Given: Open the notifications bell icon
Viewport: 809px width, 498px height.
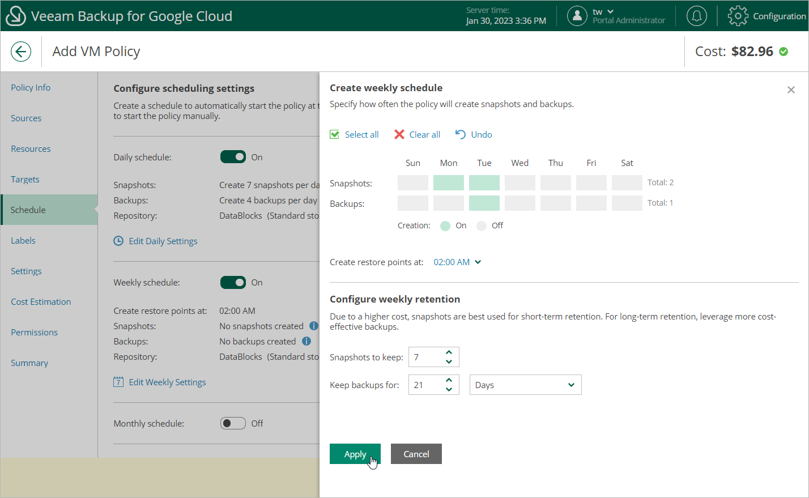Looking at the screenshot, I should tap(697, 16).
